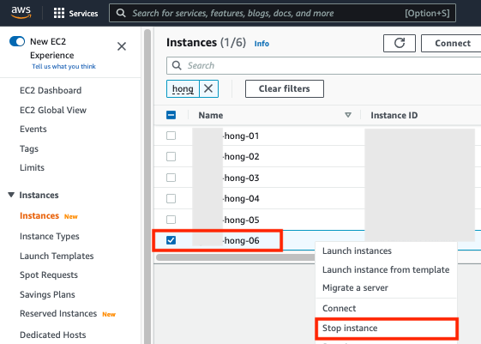Open the Instances New sidebar link

tap(39, 215)
